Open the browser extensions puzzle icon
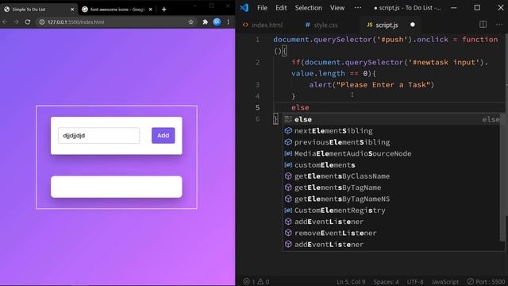This screenshot has height=286, width=508. pos(205,21)
